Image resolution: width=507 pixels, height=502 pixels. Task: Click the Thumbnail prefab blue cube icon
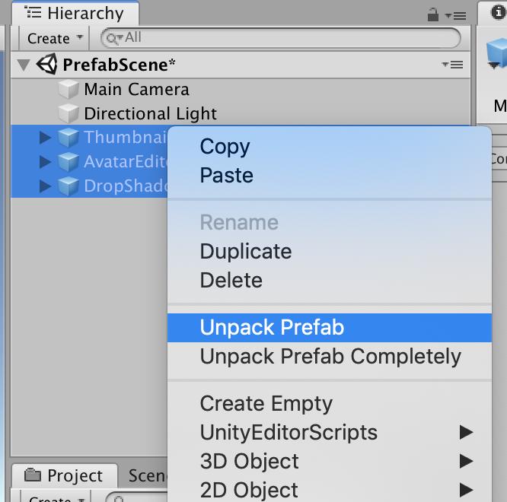coord(69,138)
